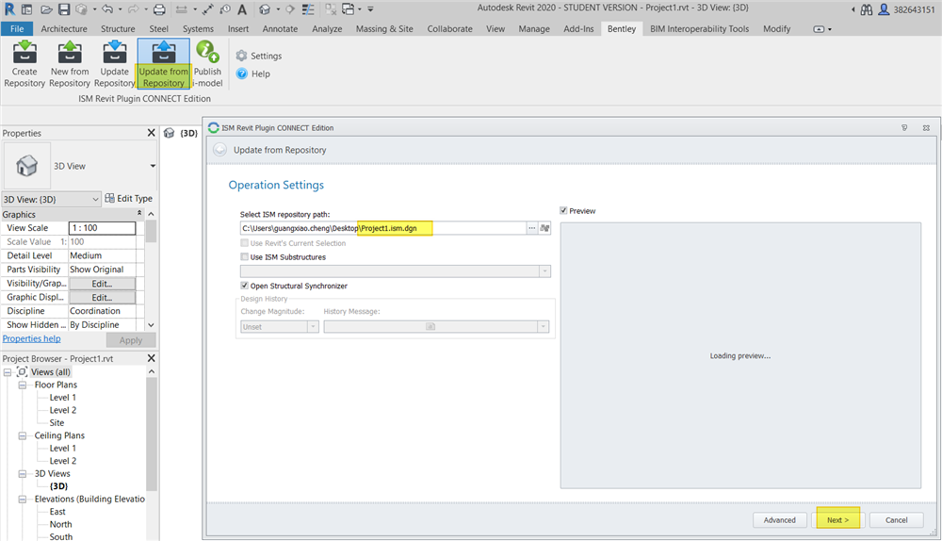942x541 pixels.
Task: Click the Create Repository icon
Action: [x=24, y=53]
